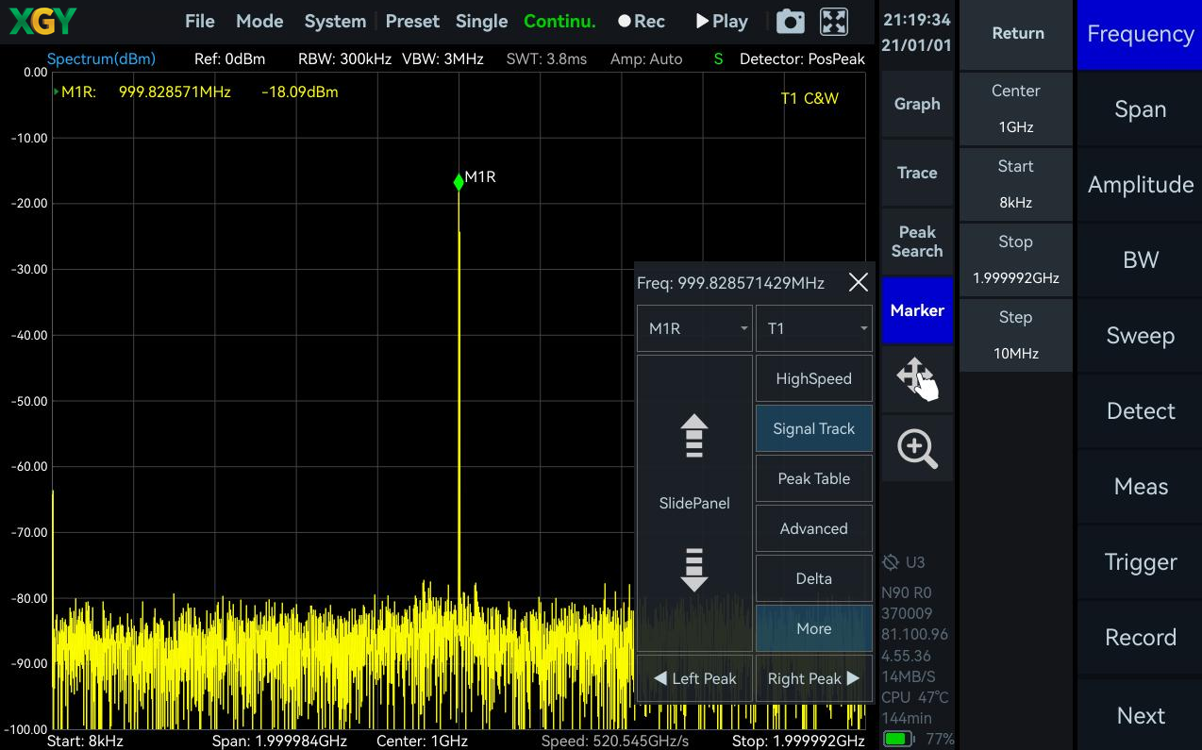Click the XGY logo
The height and width of the screenshot is (750, 1202).
(42, 21)
